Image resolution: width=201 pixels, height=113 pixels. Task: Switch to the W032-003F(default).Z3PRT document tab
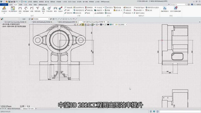(x=66, y=22)
